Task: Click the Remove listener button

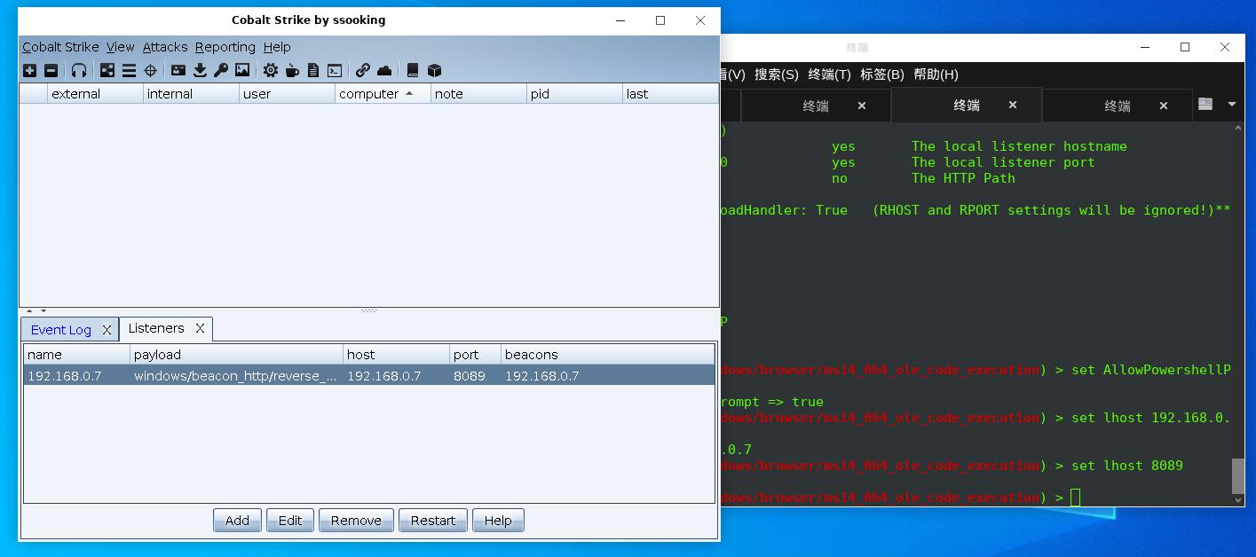Action: [356, 521]
